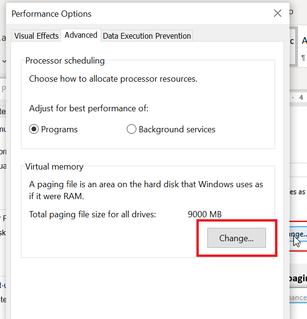307x319 pixels.
Task: Select the Programs radio button
Action: pos(34,129)
